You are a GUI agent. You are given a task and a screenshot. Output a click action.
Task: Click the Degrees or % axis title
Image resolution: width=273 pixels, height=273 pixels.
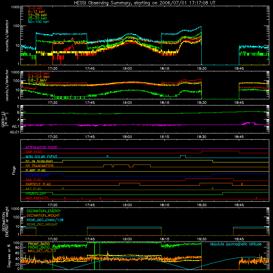pos(9,256)
